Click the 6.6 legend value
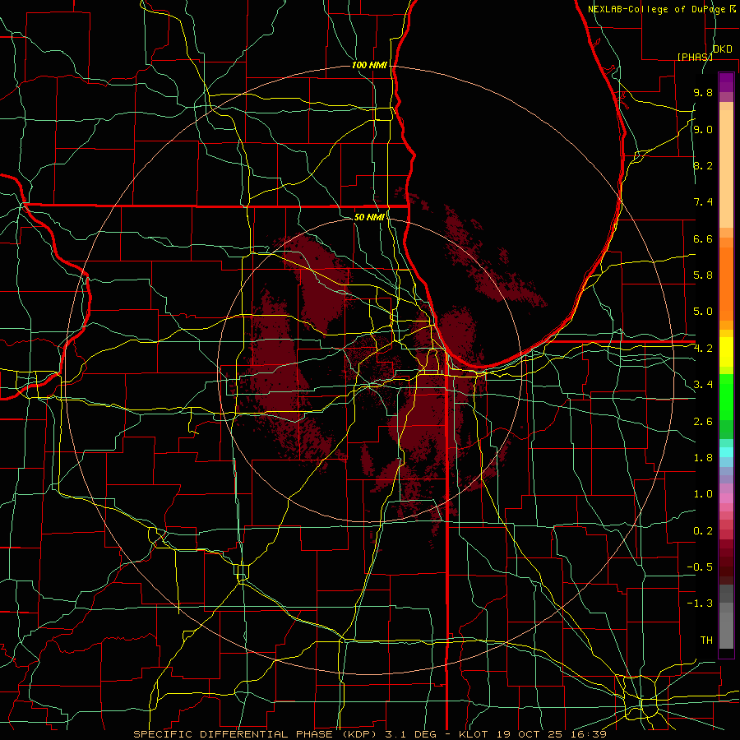This screenshot has height=740, width=740. (x=703, y=238)
